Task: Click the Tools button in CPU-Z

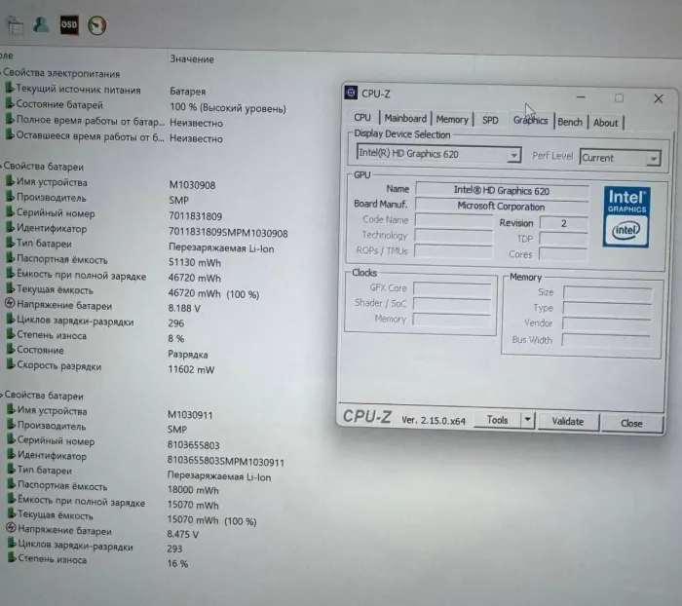Action: pos(497,420)
